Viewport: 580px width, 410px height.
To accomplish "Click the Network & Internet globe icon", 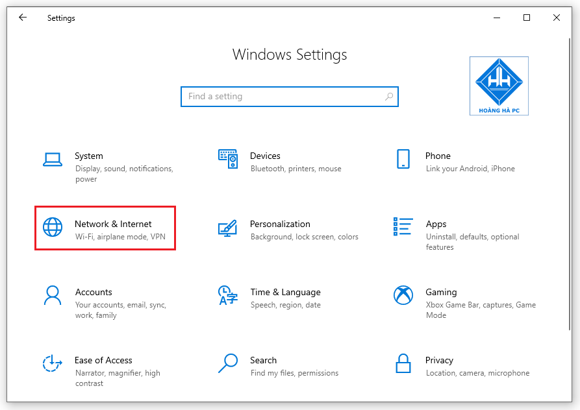I will click(53, 227).
